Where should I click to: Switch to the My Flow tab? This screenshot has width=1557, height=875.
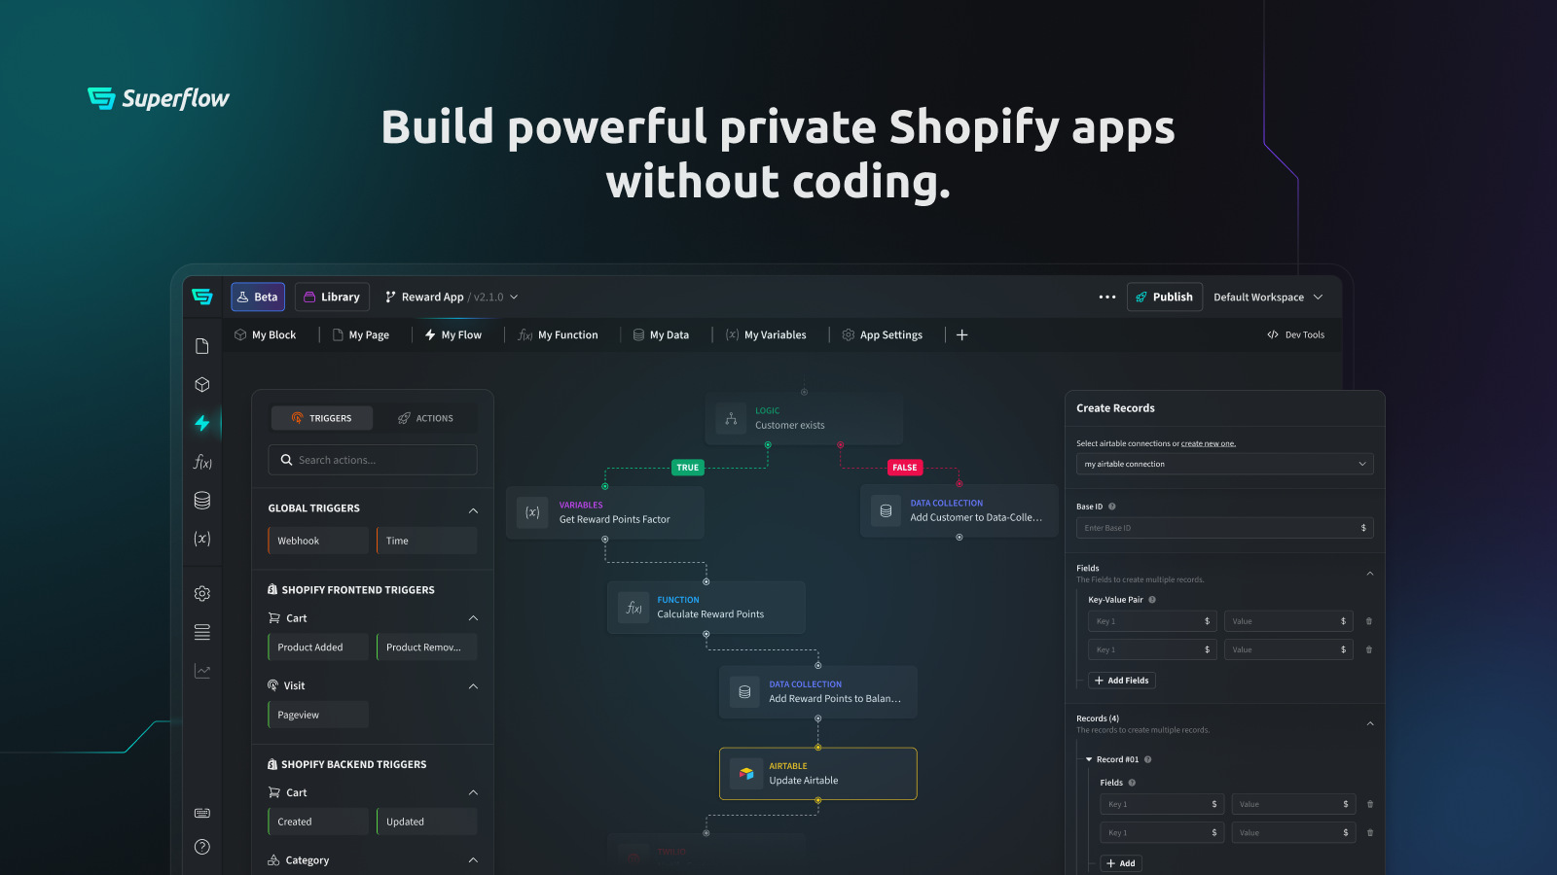[453, 335]
